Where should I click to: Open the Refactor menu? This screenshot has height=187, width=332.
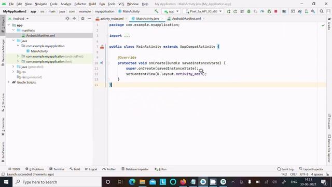click(x=80, y=4)
